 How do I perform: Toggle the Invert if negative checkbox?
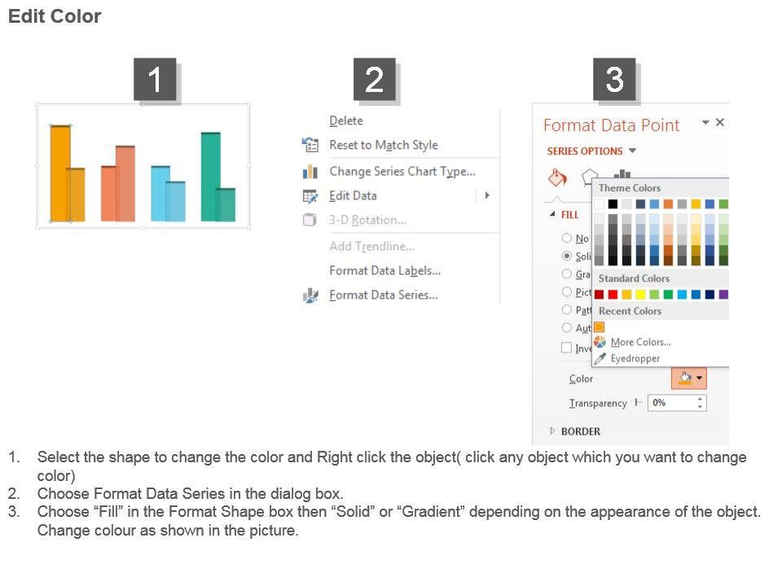coord(567,348)
